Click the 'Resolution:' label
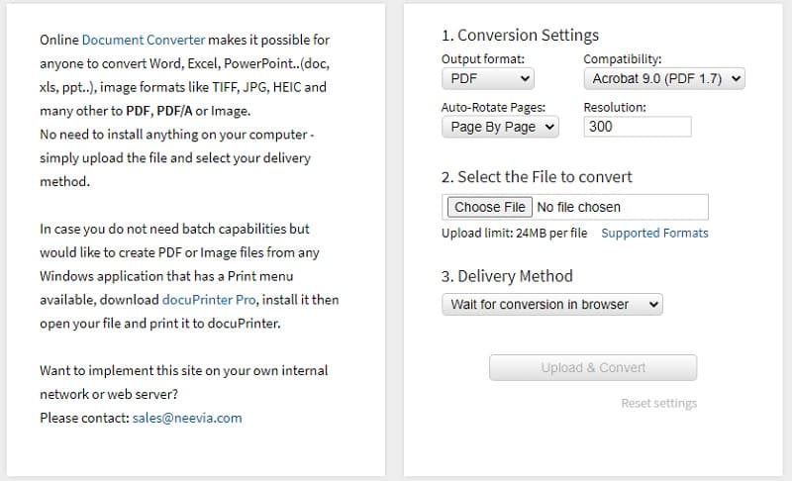792x481 pixels. (615, 107)
